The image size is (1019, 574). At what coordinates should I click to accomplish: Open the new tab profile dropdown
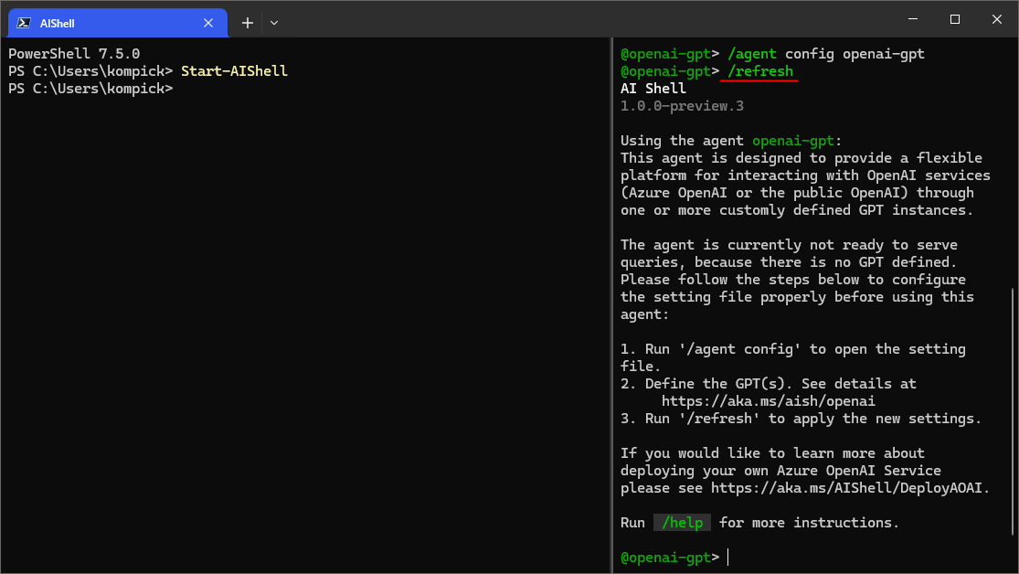click(274, 23)
